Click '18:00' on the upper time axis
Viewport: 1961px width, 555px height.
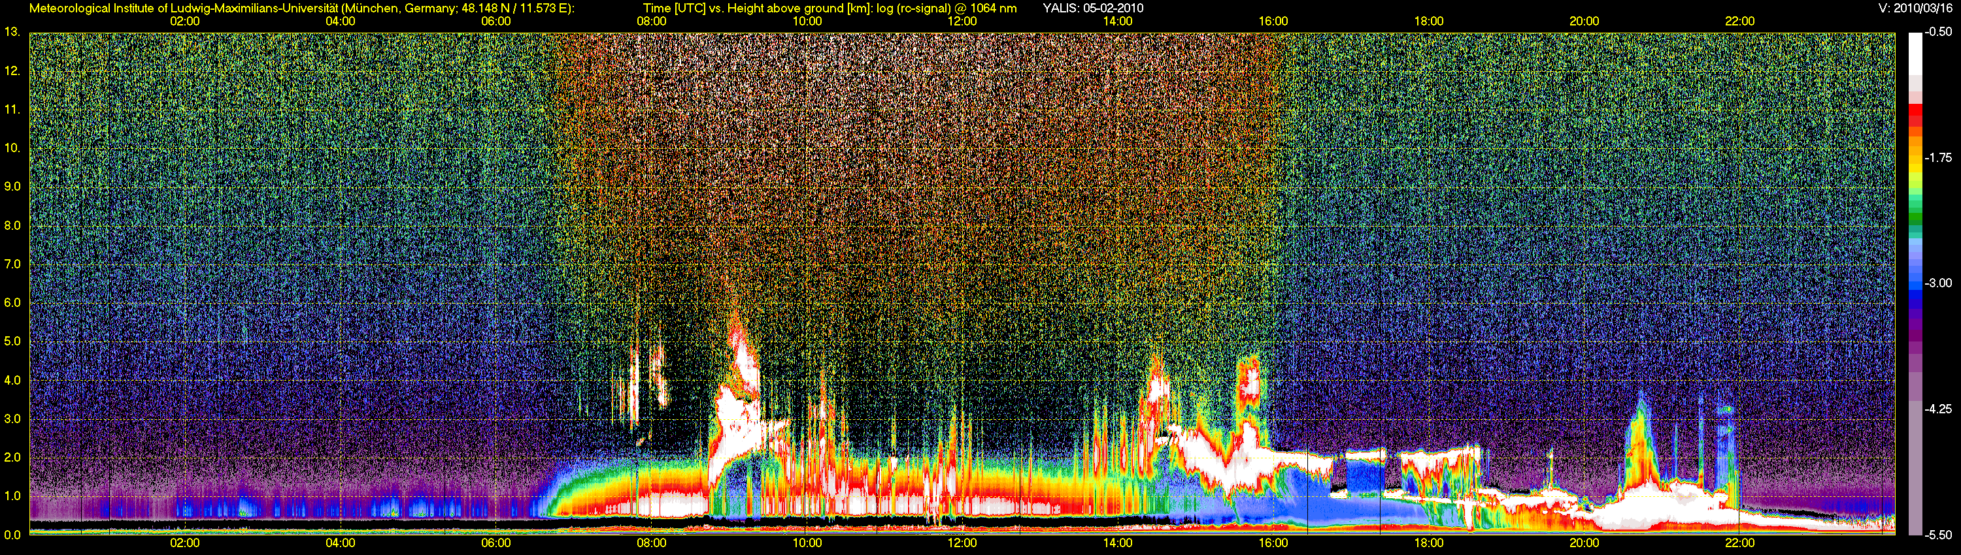[1429, 22]
